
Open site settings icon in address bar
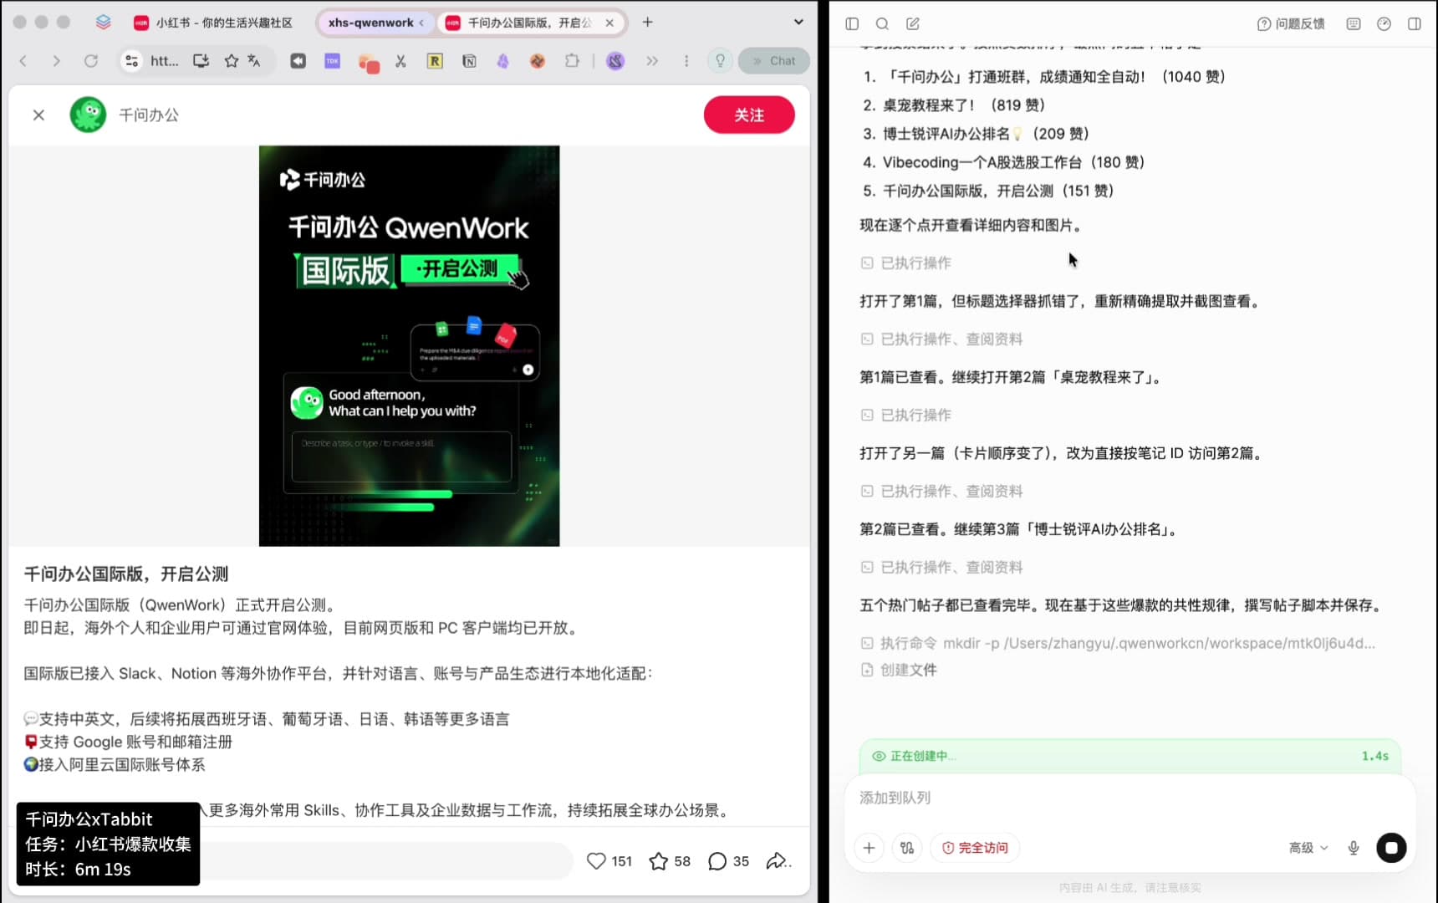click(132, 61)
